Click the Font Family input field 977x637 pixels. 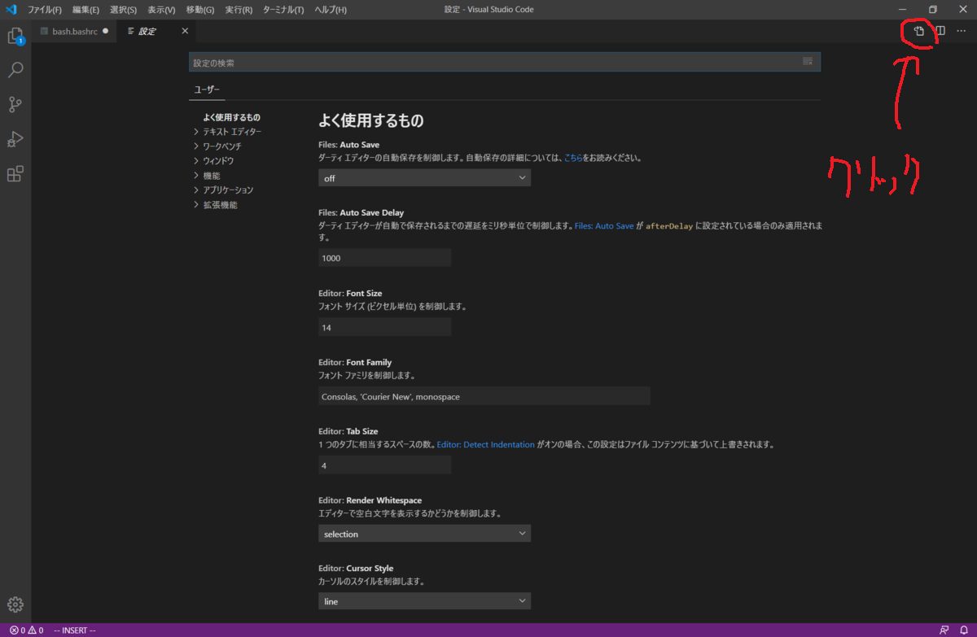pyautogui.click(x=484, y=396)
